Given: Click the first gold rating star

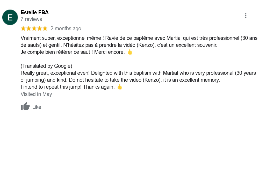Looking at the screenshot, I should click(x=23, y=28).
